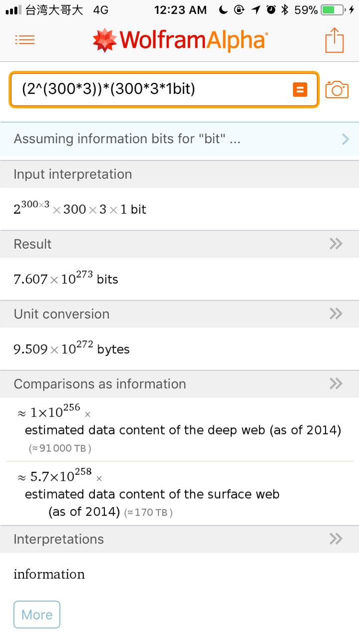Tap the "information" interpretation text

[49, 574]
